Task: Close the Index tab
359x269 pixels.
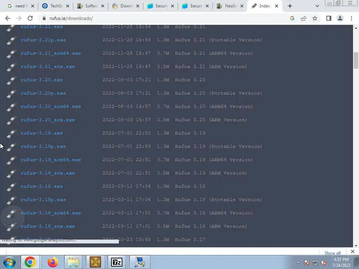Action: tap(277, 6)
